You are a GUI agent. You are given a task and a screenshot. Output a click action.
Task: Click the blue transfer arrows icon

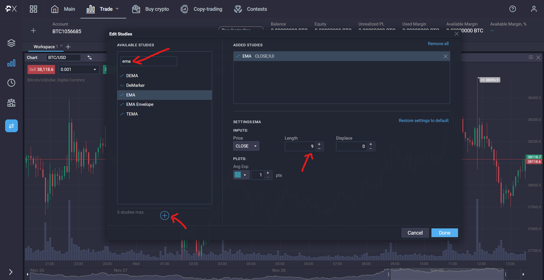11,126
